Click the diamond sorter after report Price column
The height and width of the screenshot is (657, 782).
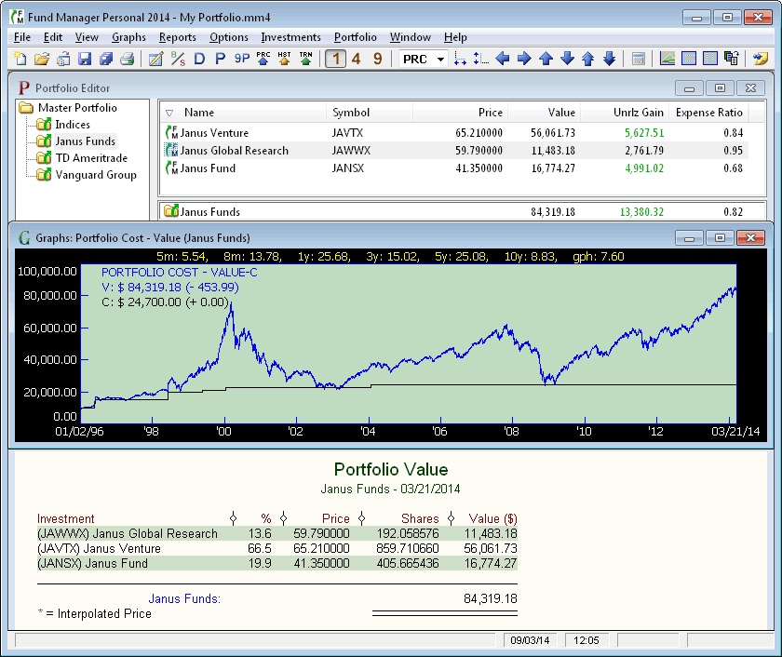pyautogui.click(x=361, y=518)
